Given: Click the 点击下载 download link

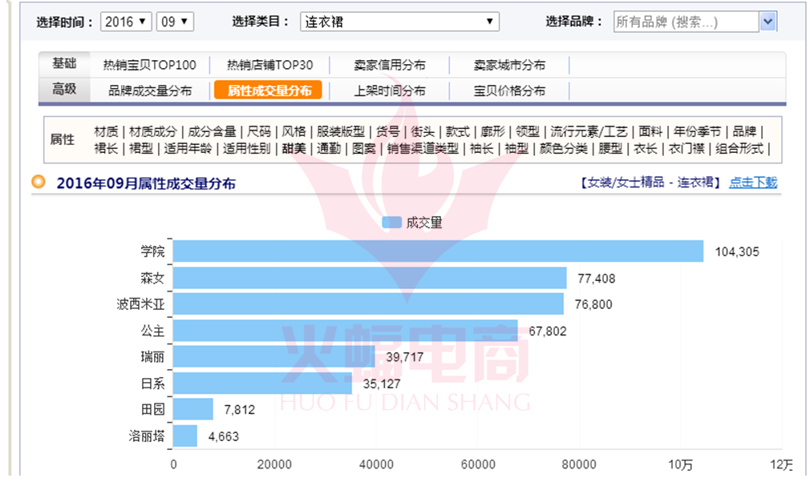Looking at the screenshot, I should click(752, 183).
